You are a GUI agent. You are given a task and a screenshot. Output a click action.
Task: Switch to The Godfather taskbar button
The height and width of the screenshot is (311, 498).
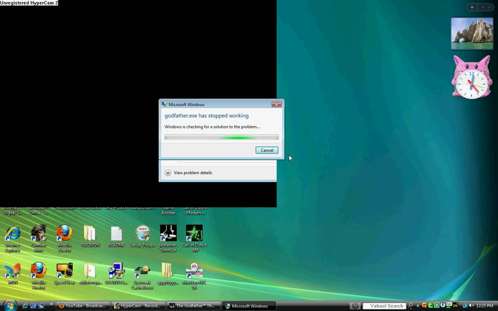pos(193,306)
